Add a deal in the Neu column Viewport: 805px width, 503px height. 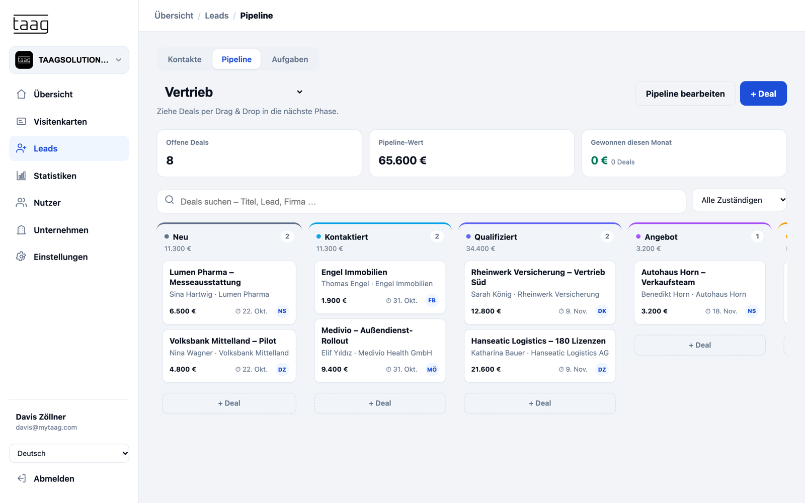[229, 403]
